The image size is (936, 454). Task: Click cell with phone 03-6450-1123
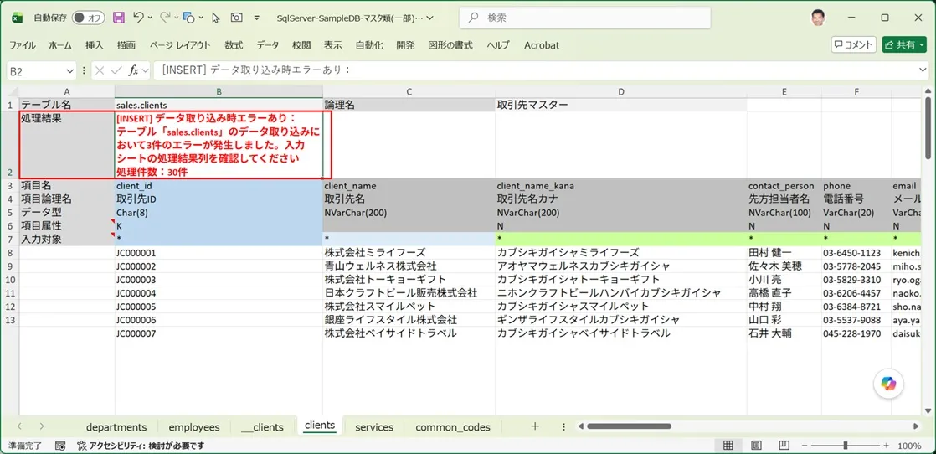pos(856,253)
